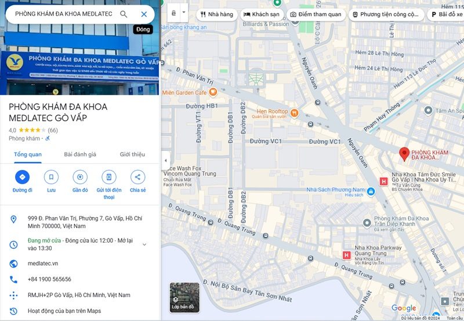Screen dimensions: 464x321
Task: Click the Google logo on map
Action: pos(404,308)
